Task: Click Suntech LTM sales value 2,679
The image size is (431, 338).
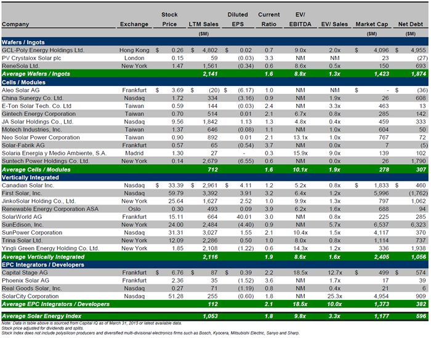Action: click(x=210, y=161)
